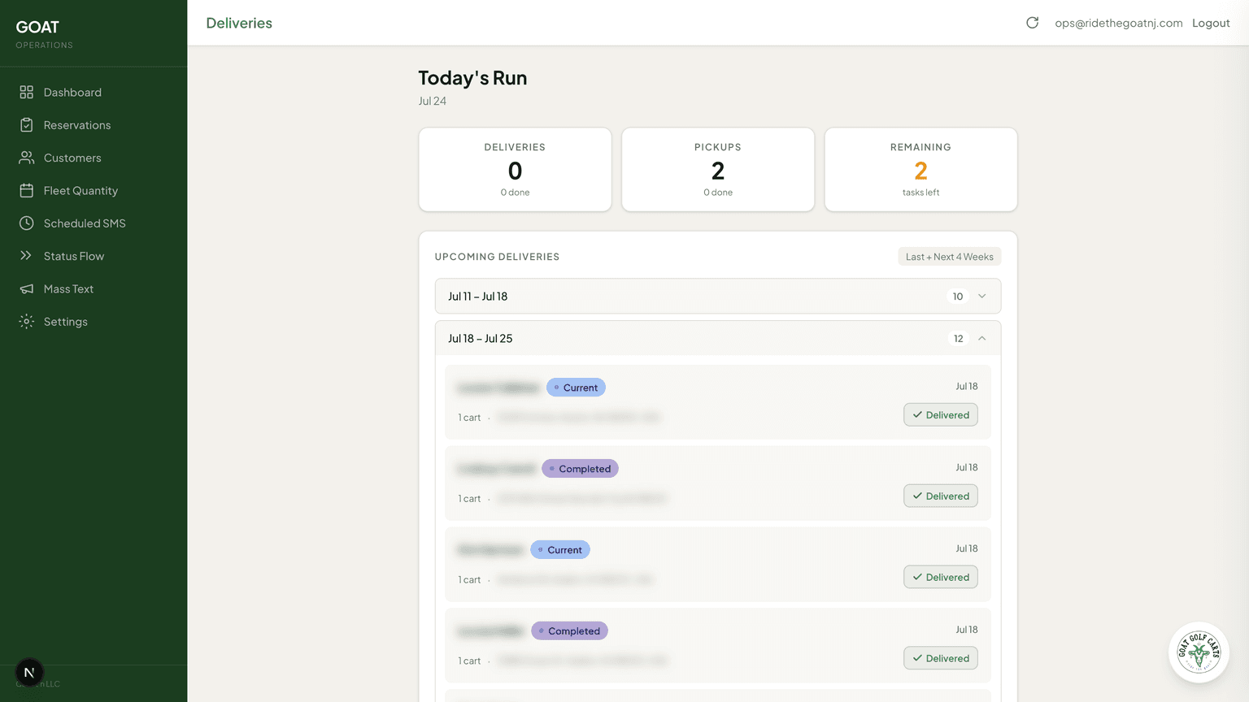Image resolution: width=1249 pixels, height=702 pixels.
Task: Click the Delivered button on last visible card
Action: [941, 659]
